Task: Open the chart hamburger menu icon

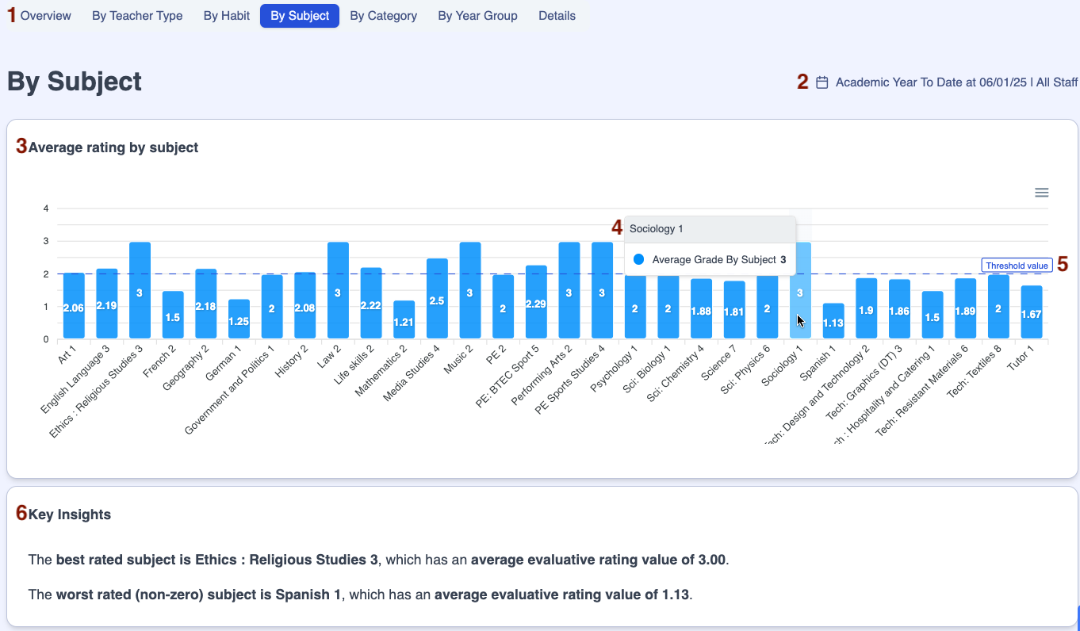Action: tap(1042, 193)
